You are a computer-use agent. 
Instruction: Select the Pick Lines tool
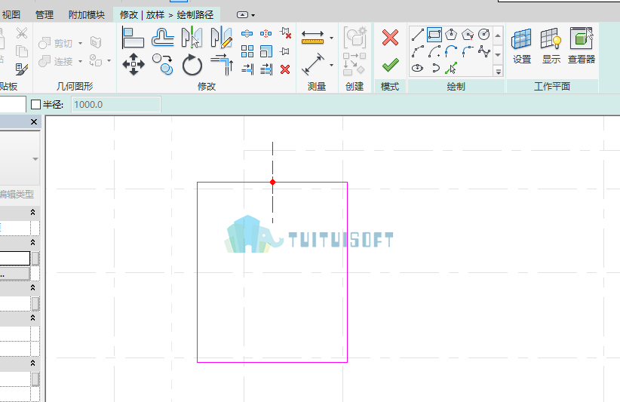point(451,68)
